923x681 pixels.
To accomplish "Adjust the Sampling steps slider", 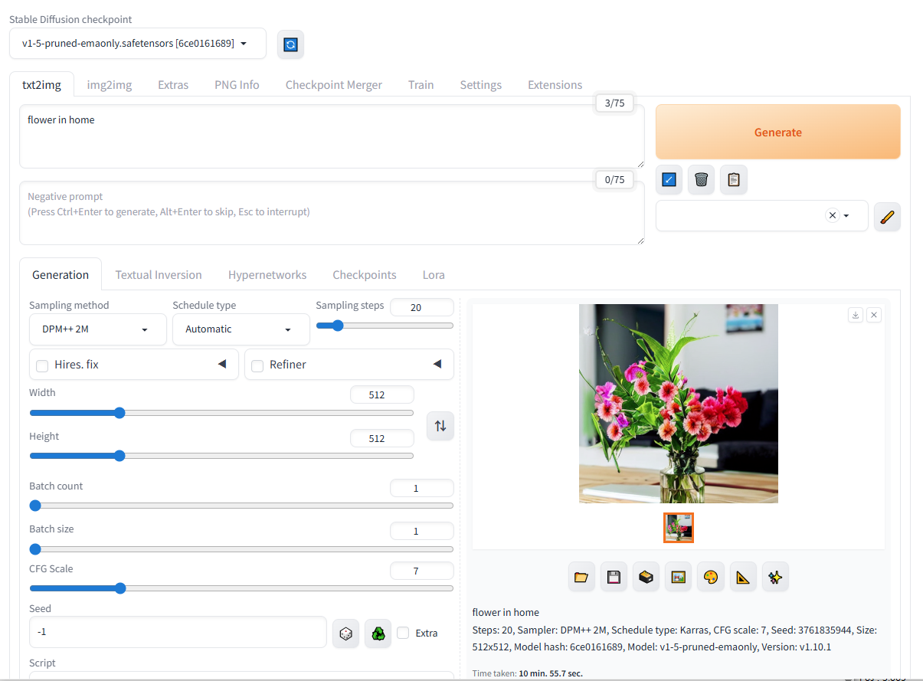I will [x=385, y=326].
